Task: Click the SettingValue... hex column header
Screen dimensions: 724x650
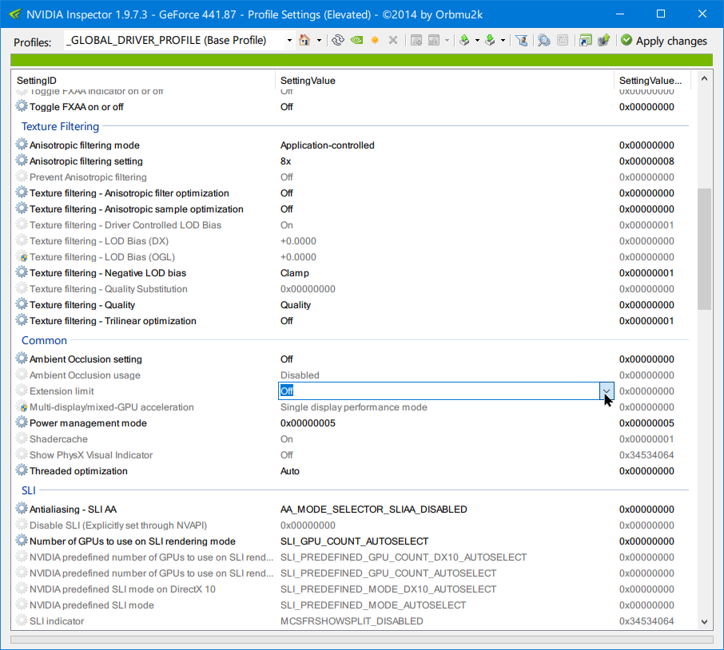Action: click(x=652, y=81)
